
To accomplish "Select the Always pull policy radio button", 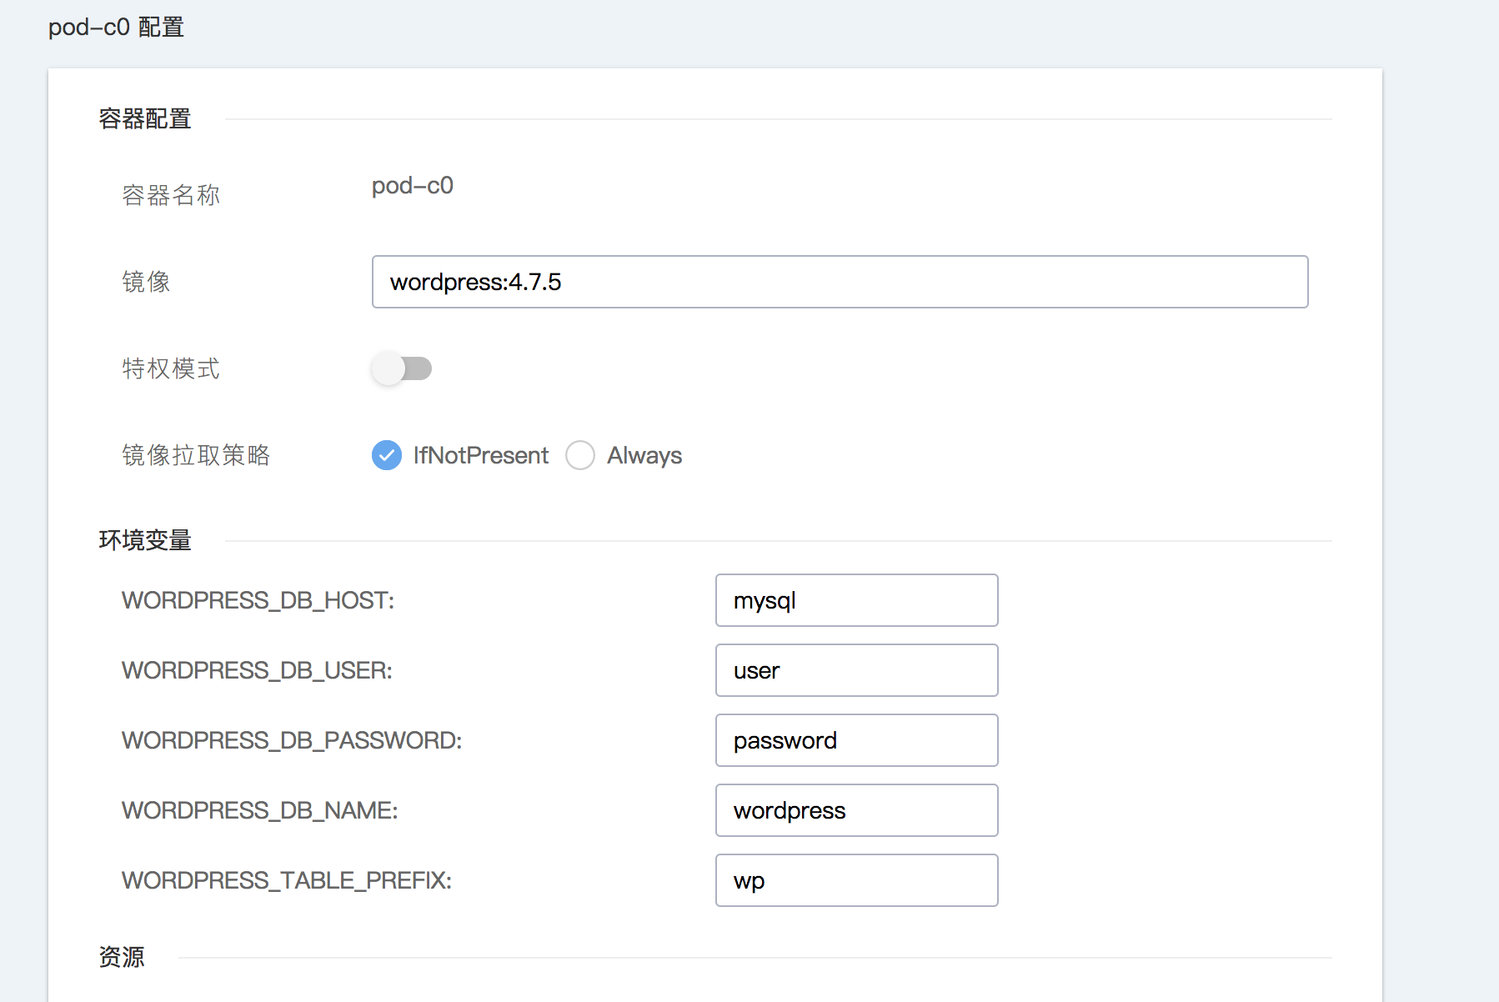I will (580, 455).
